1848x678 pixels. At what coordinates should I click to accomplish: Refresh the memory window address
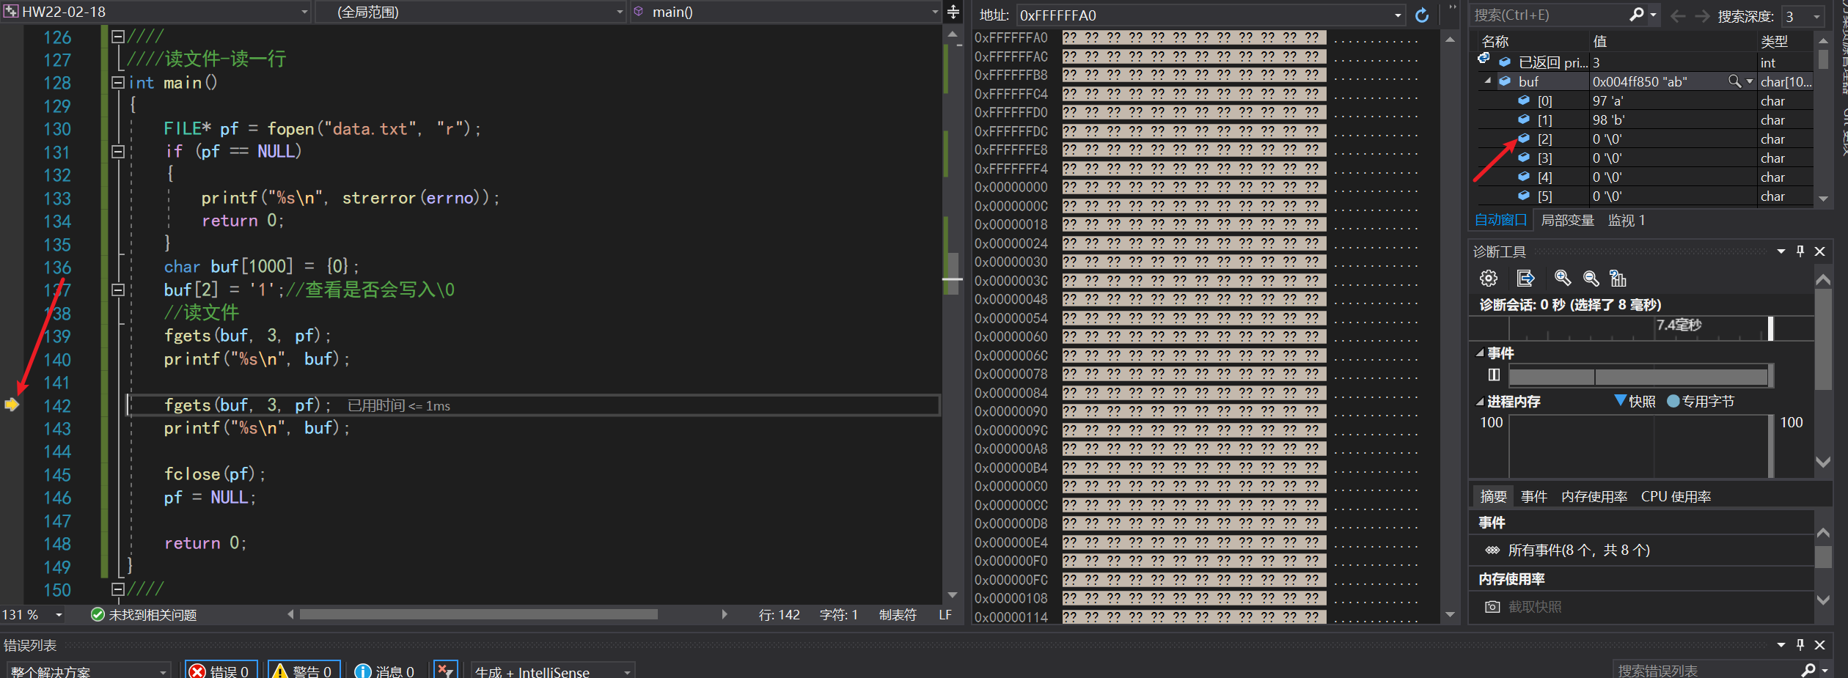pos(1422,15)
